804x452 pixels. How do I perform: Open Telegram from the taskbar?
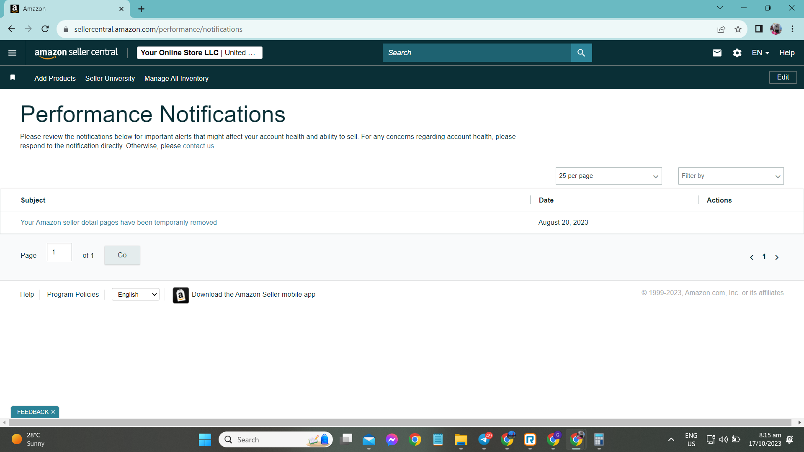[484, 439]
